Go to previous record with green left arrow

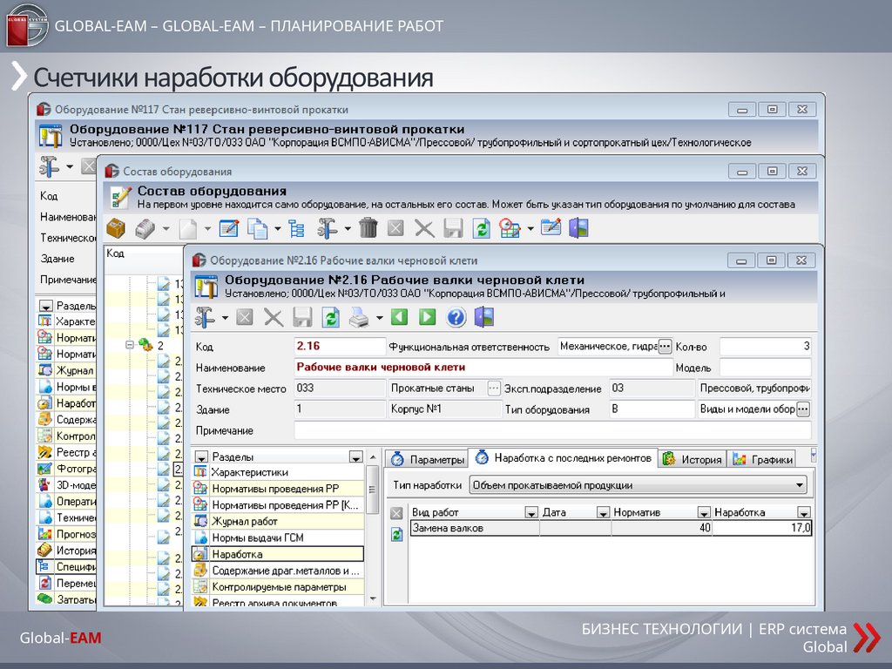[x=399, y=317]
